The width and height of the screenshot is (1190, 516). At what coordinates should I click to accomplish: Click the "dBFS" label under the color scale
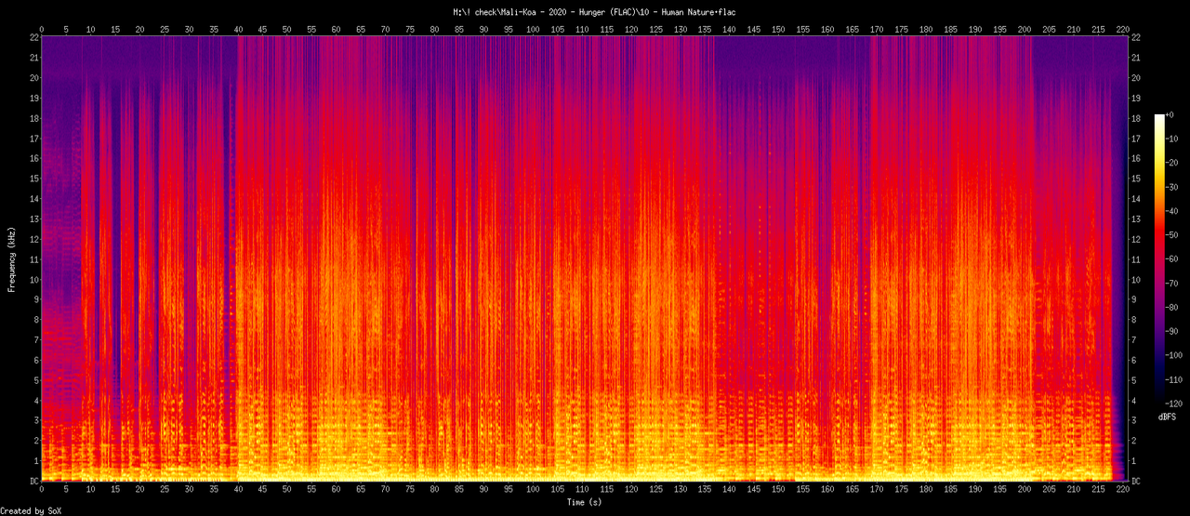1167,417
